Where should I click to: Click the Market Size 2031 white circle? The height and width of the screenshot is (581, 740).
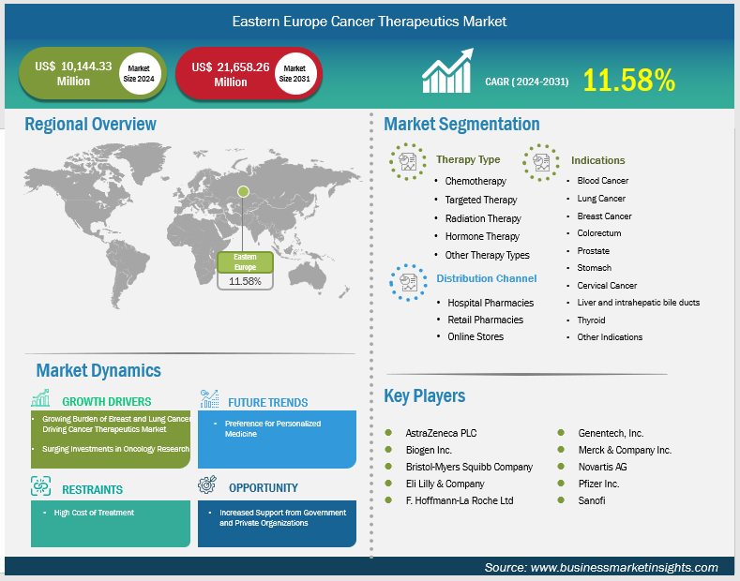point(294,74)
